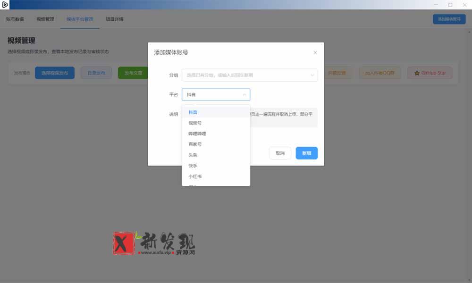Click the 加入作者QQ群 button
Screen dimensions: 472x283
tap(379, 73)
